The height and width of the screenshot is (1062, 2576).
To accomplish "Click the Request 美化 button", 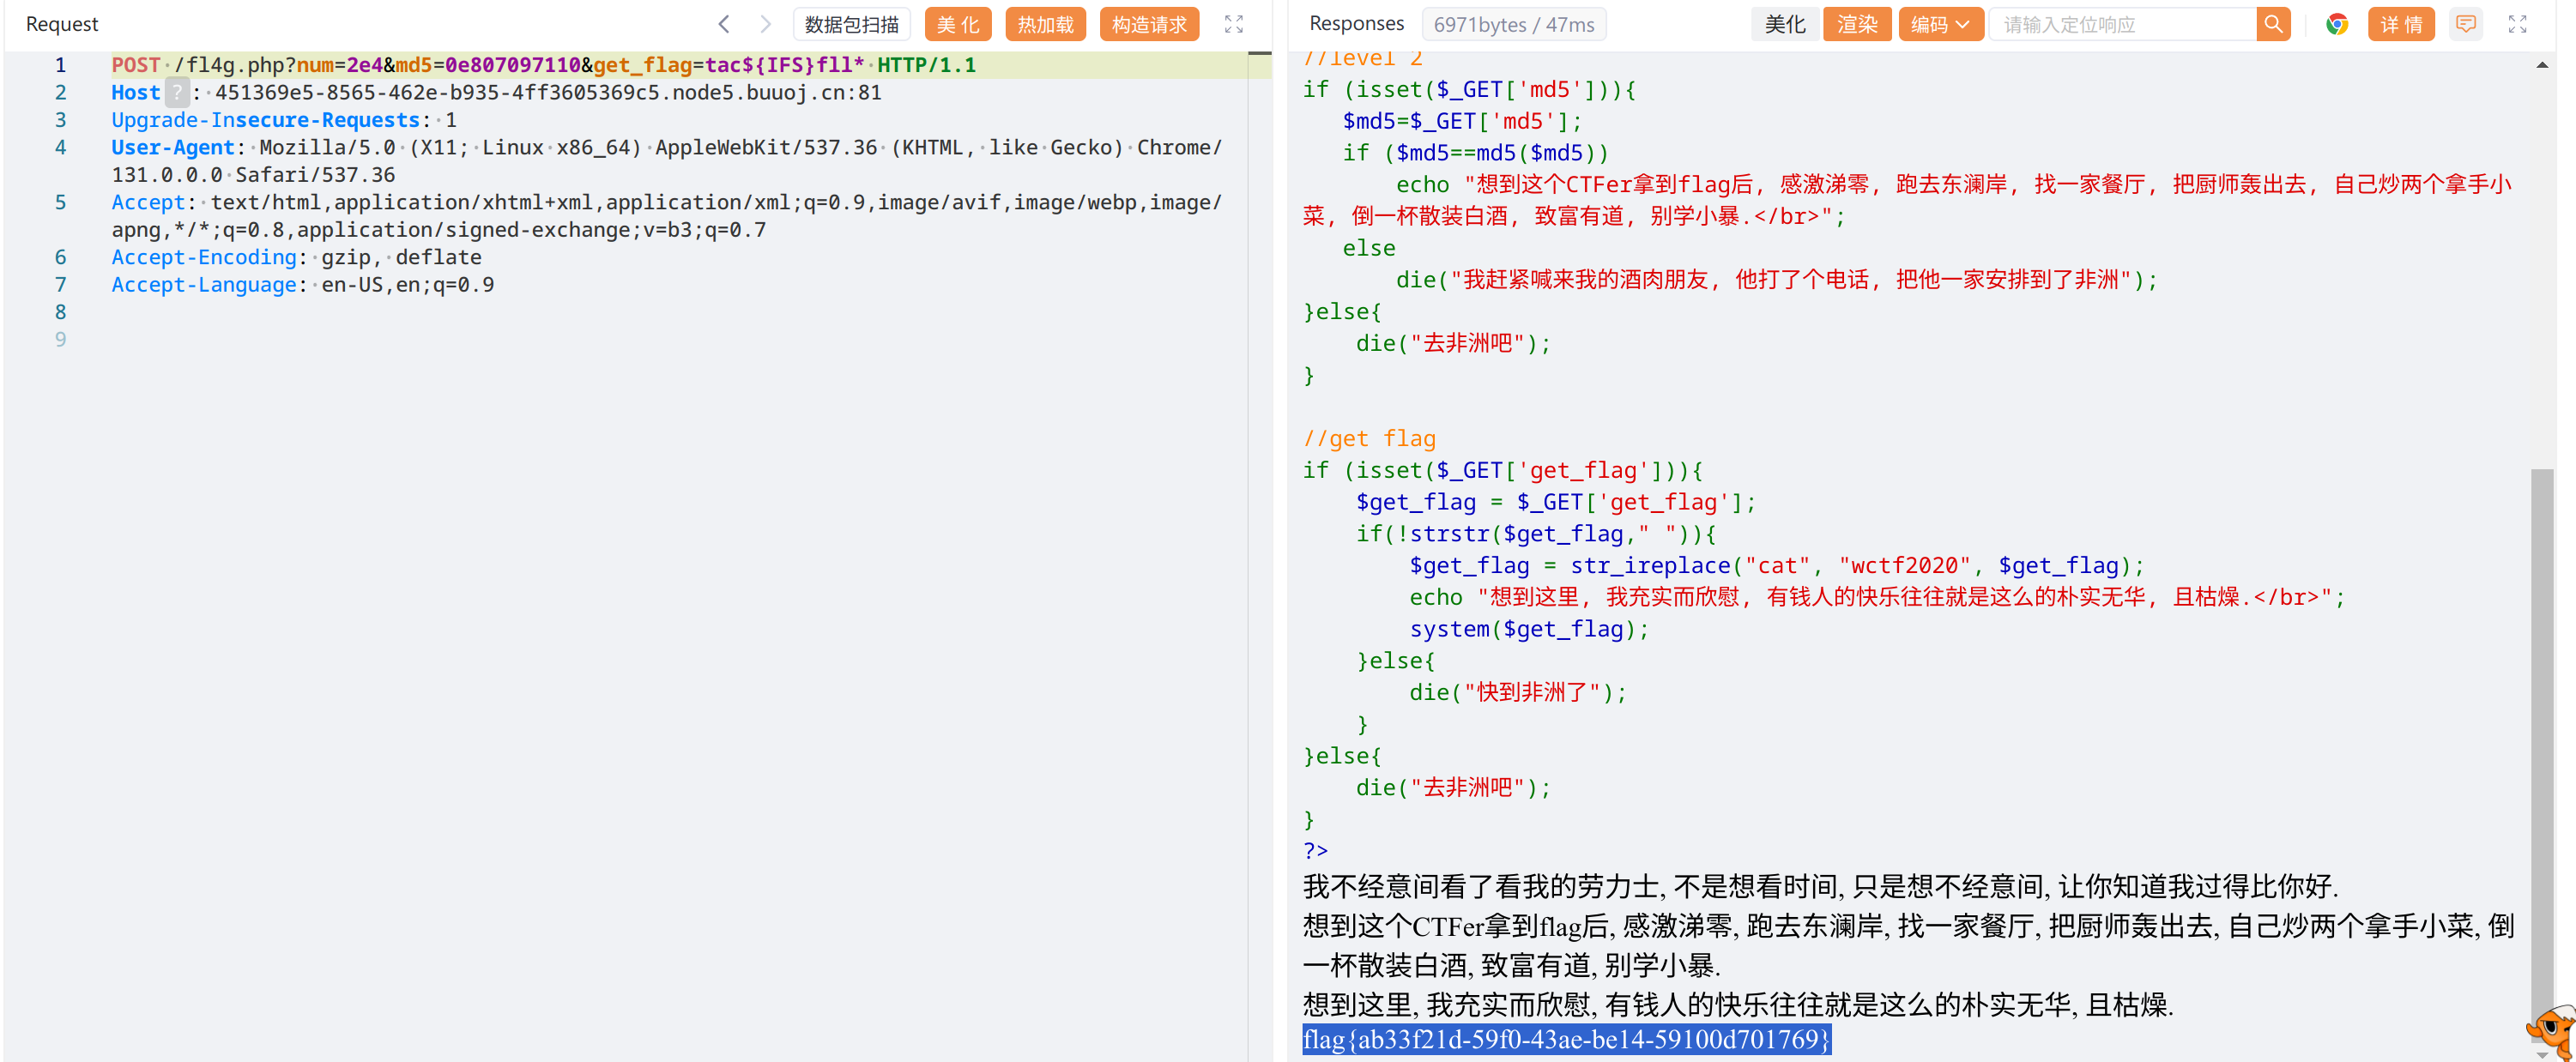I will pyautogui.click(x=957, y=24).
